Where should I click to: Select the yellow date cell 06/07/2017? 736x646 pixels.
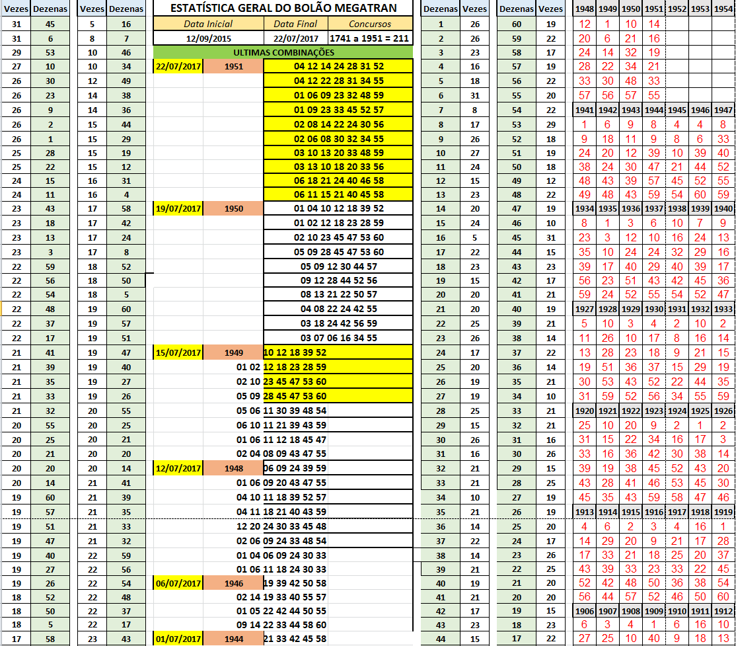coord(178,583)
